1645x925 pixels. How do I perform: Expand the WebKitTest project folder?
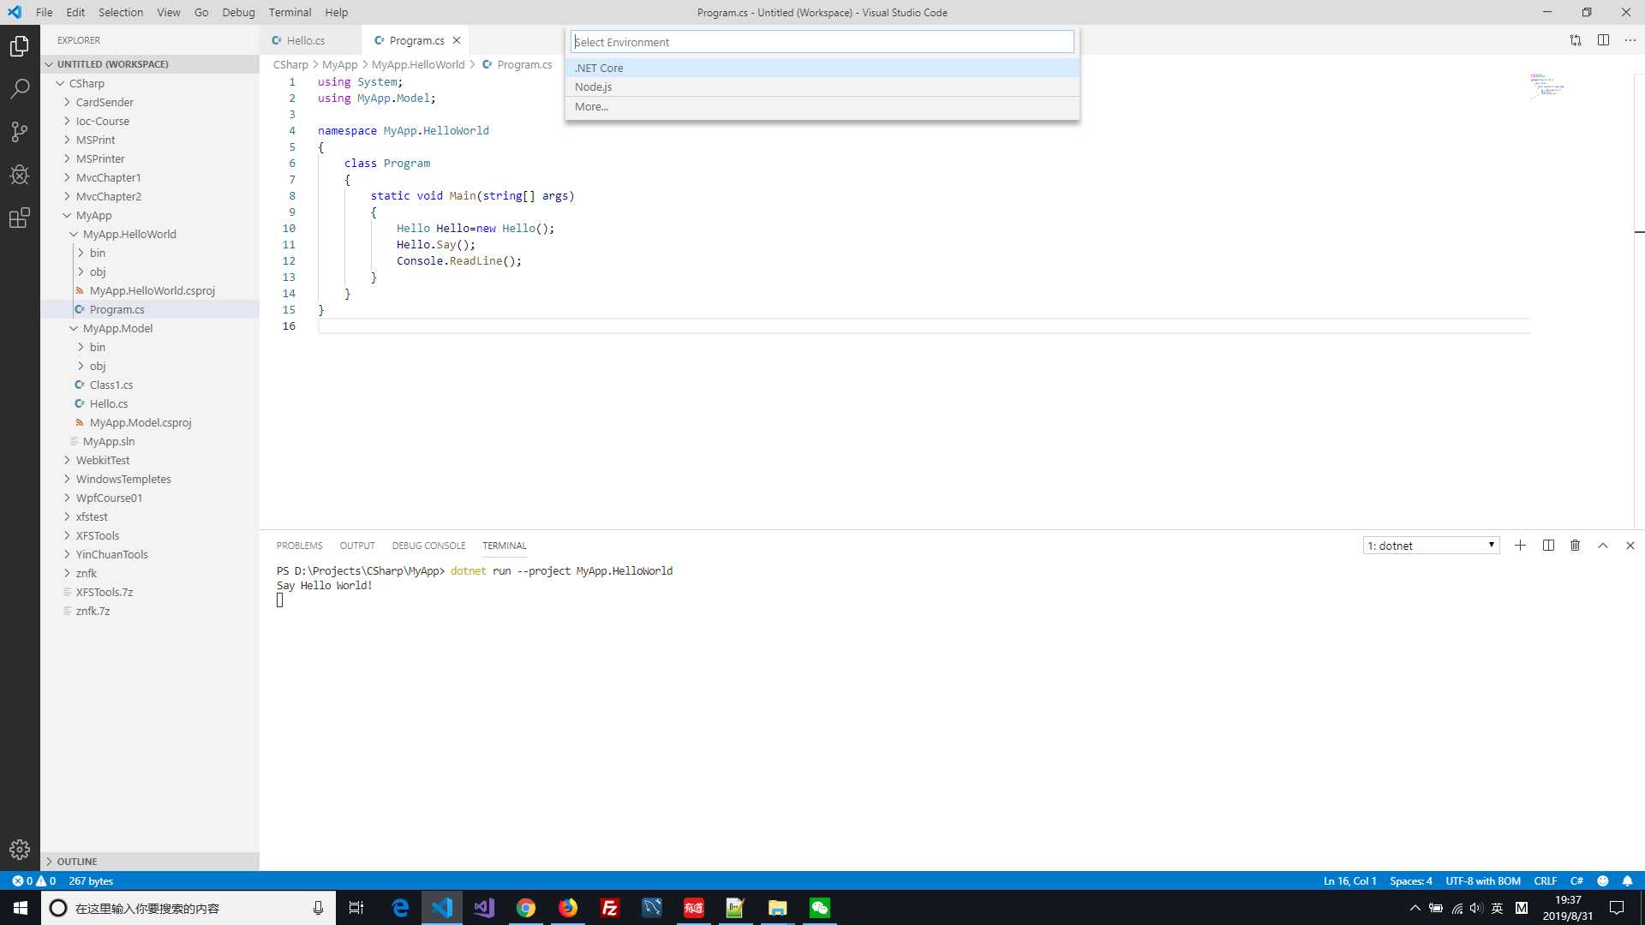[x=67, y=460]
